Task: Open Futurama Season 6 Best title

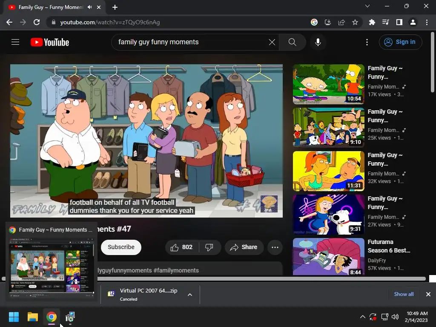Action: 389,246
